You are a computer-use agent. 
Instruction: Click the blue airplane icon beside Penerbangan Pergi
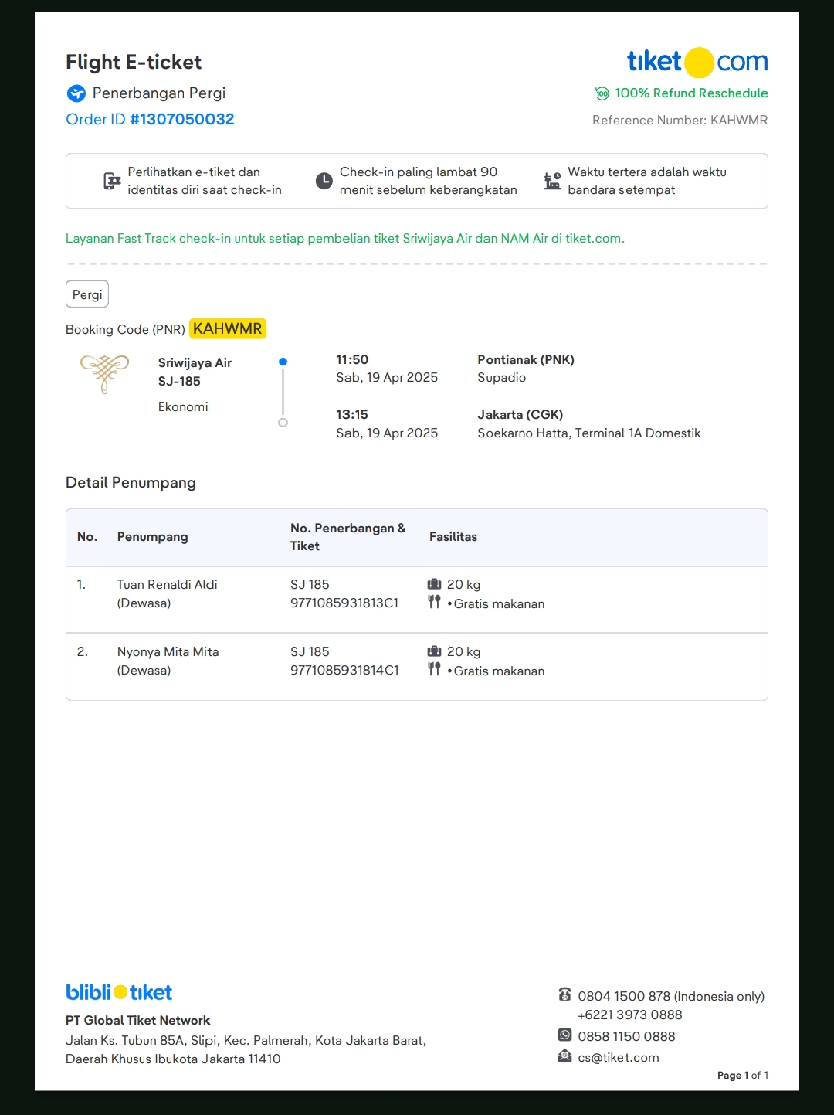coord(76,93)
